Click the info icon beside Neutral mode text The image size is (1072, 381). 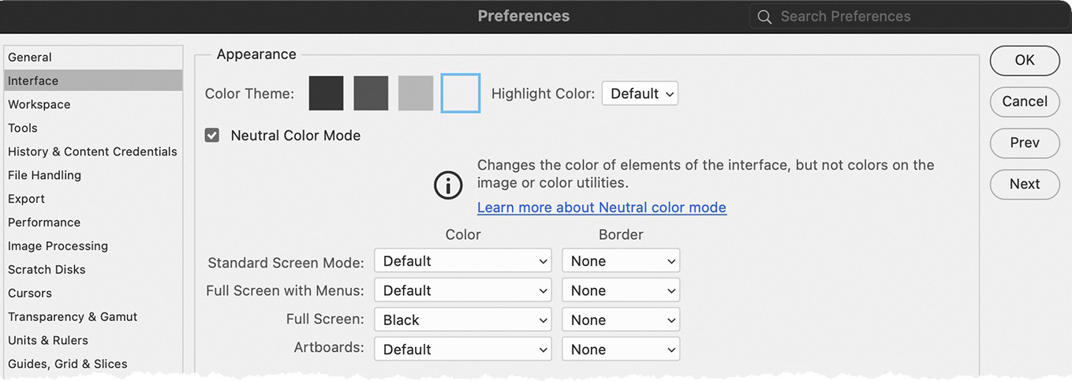point(448,186)
